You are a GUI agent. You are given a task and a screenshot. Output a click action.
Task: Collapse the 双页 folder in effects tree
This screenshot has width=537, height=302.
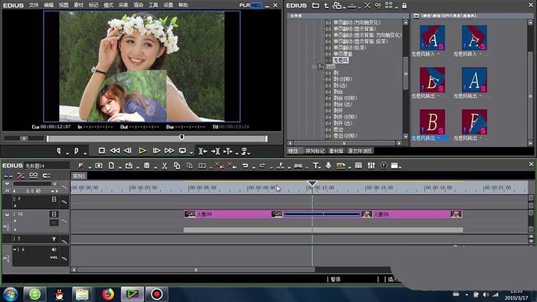tap(314, 67)
